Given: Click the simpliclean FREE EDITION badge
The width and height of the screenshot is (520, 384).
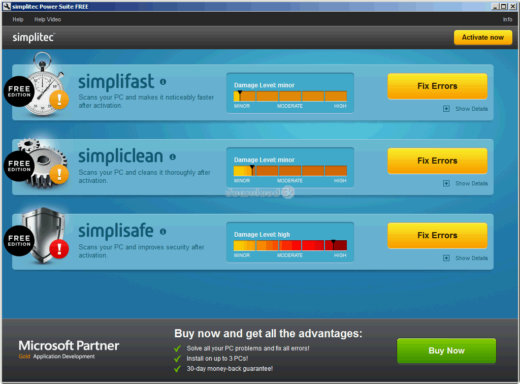Looking at the screenshot, I should coord(19,166).
